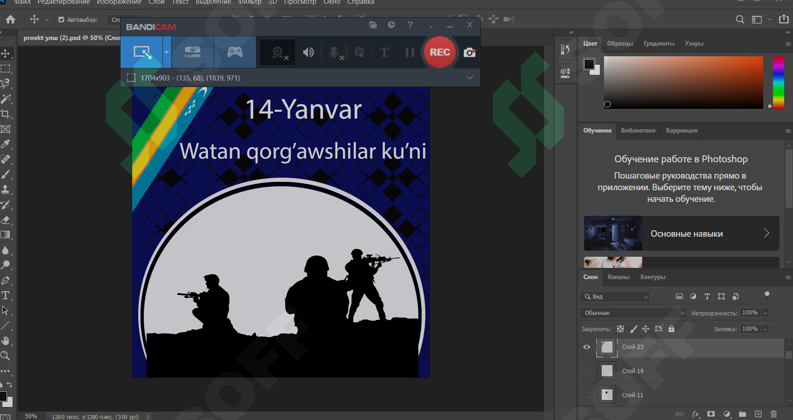Toggle the Auto-select checkbox (Автовыбор)
793x420 pixels.
(61, 20)
